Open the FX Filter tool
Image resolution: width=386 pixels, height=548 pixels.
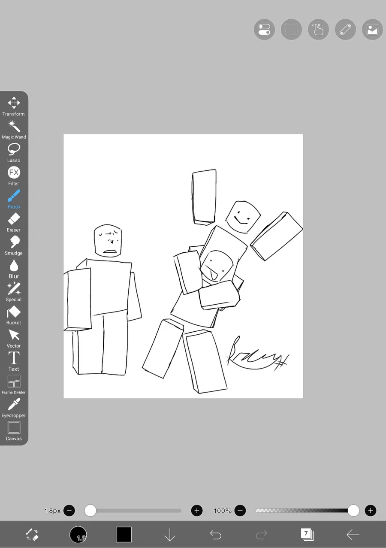[14, 176]
